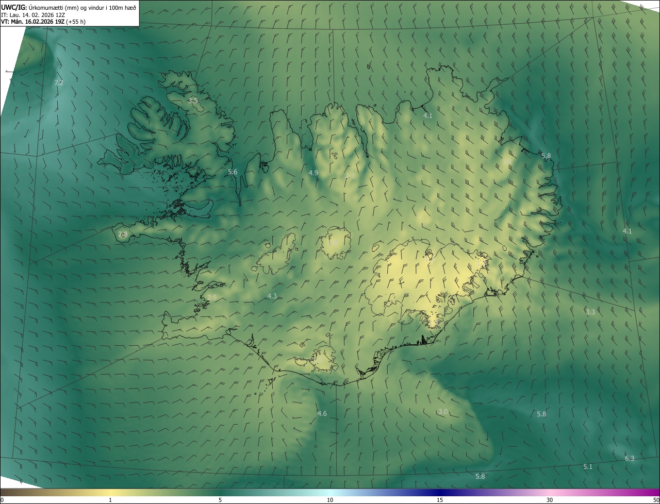Click the 4.9 value label on the map

pyautogui.click(x=313, y=173)
